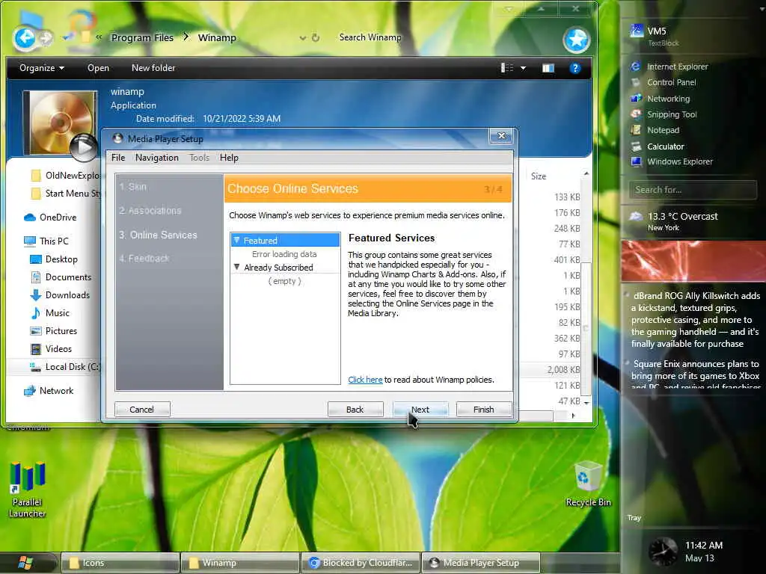Click New folder in Explorer command bar
This screenshot has height=574, width=766.
pyautogui.click(x=153, y=68)
